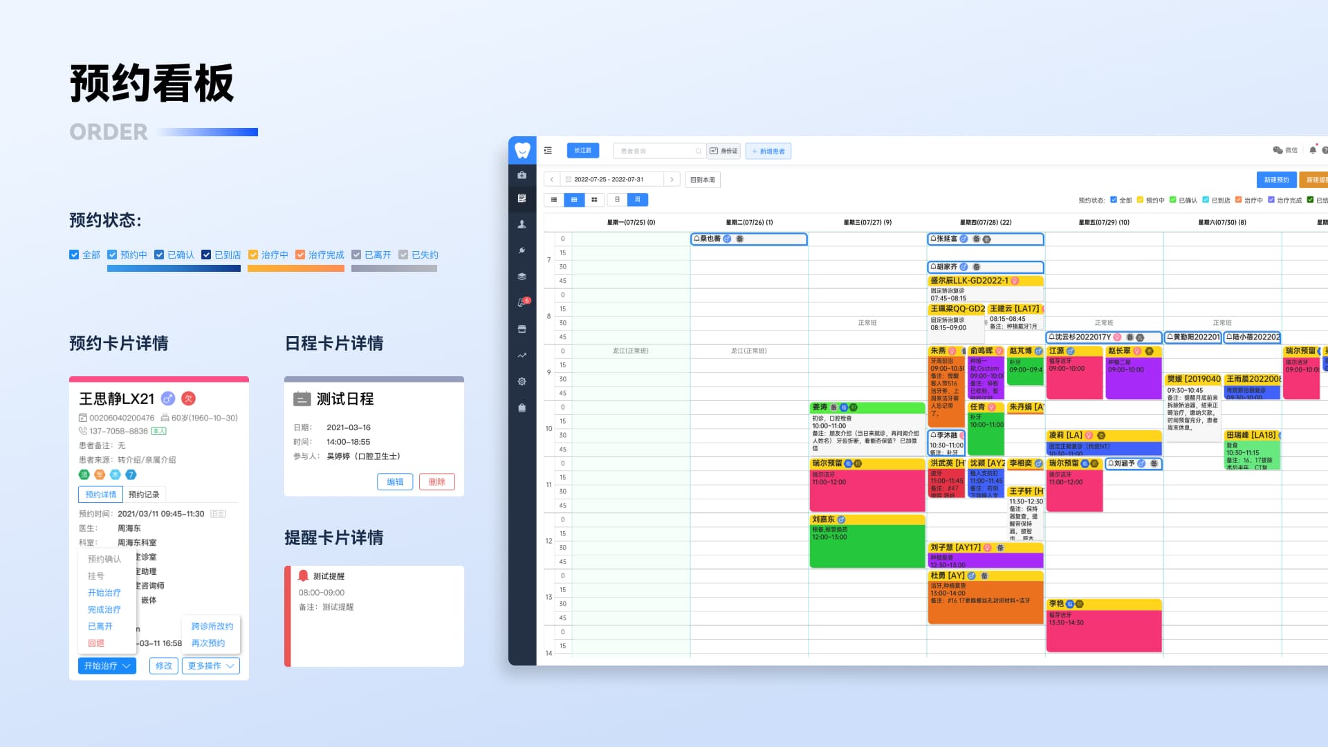Screen dimensions: 1328x747
Task: Go to next week arrow
Action: point(672,180)
